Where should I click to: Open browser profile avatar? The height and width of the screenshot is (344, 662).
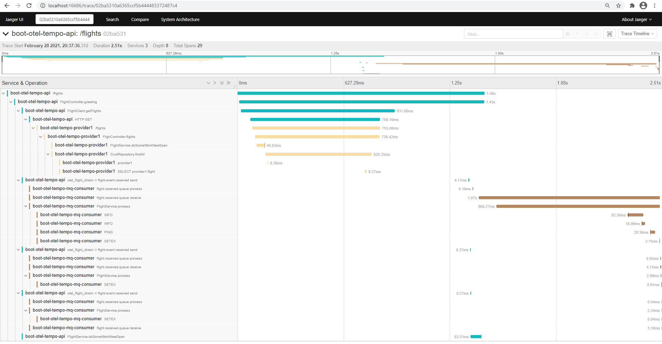coord(643,6)
